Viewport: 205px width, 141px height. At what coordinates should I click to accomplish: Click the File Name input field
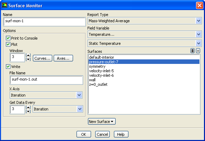pos(46,80)
